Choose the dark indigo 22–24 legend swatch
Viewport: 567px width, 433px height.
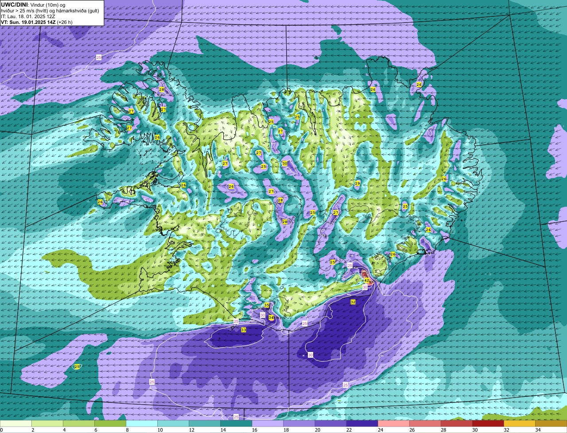point(362,424)
